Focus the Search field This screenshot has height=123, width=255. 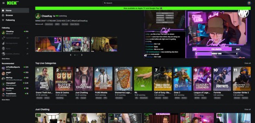tap(128, 3)
